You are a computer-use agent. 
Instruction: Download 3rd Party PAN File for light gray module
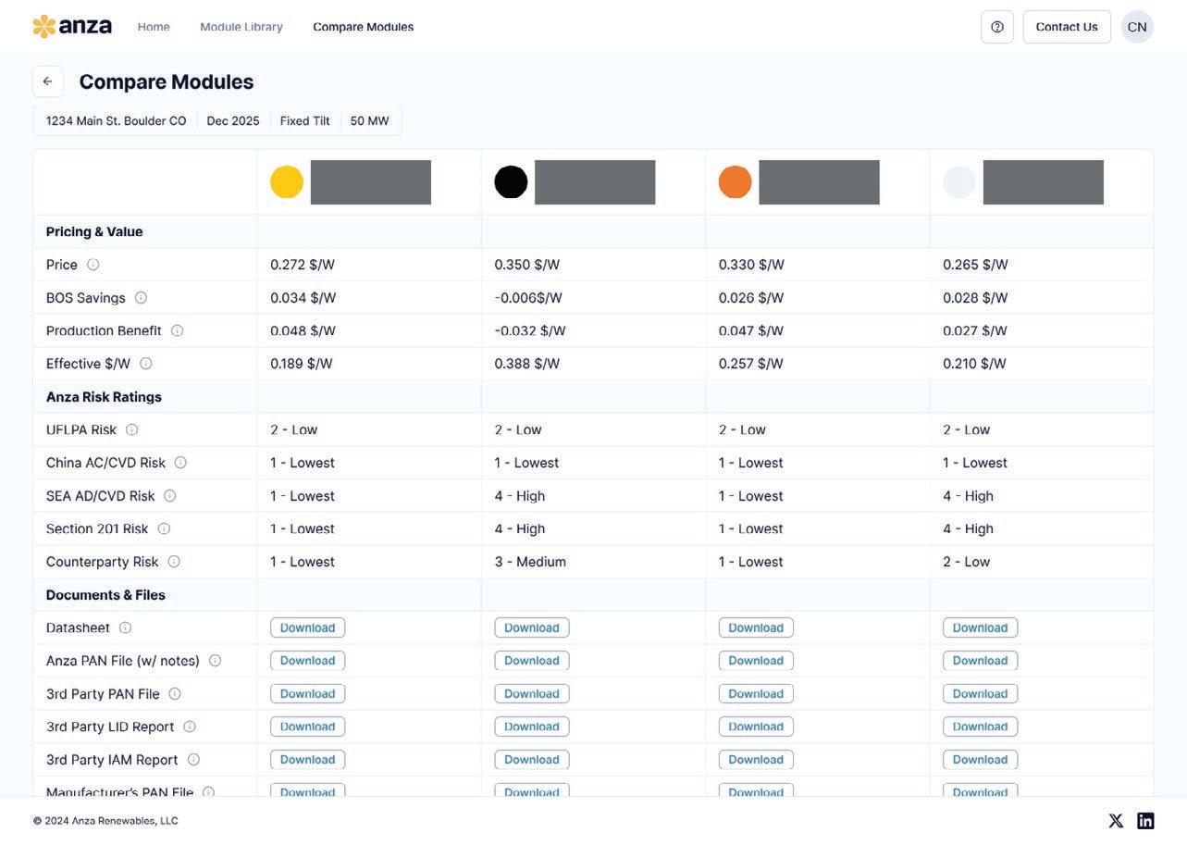(981, 694)
